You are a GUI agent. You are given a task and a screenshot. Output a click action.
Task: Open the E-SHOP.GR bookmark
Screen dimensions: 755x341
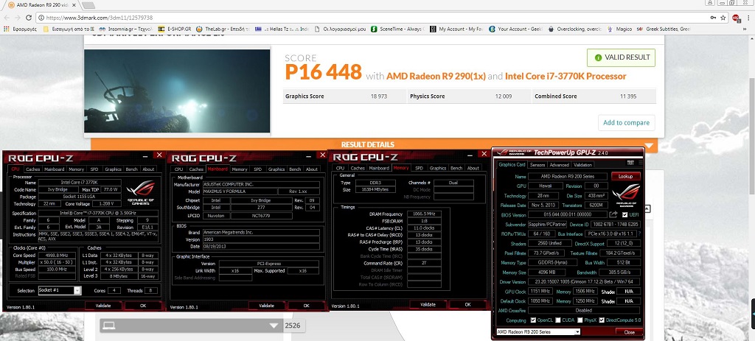(174, 29)
